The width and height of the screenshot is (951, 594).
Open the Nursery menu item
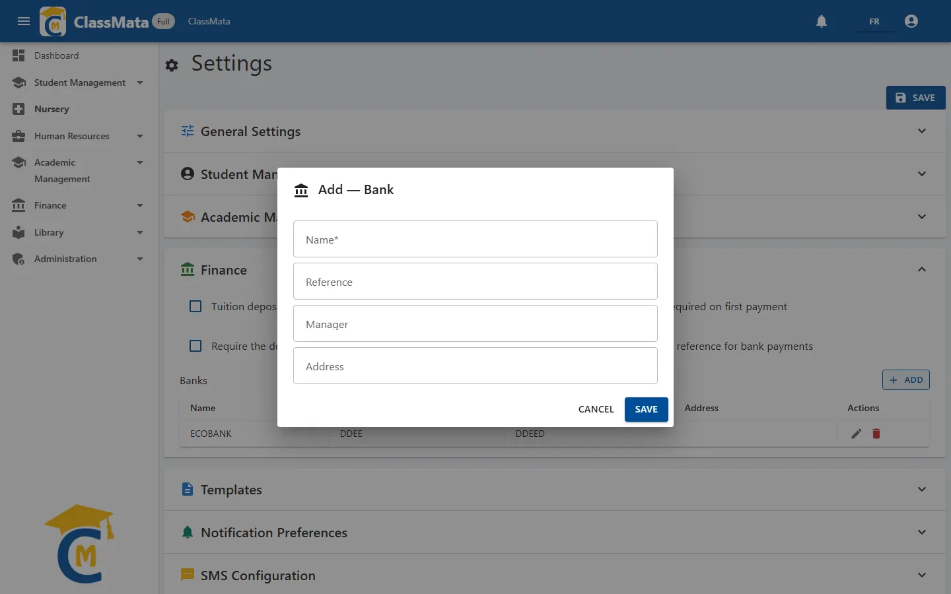click(x=79, y=109)
